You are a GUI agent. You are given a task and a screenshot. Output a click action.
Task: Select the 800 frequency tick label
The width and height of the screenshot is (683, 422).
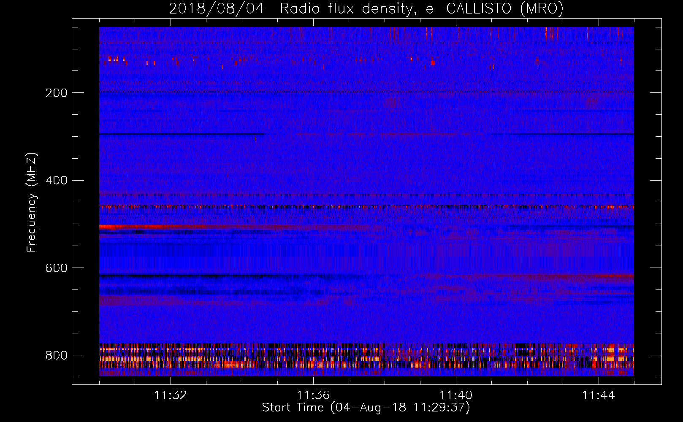(57, 355)
